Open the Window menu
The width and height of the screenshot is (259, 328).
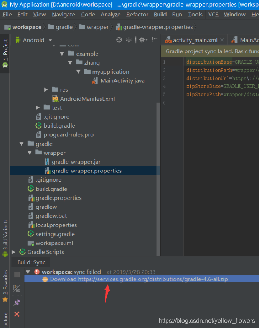point(235,15)
